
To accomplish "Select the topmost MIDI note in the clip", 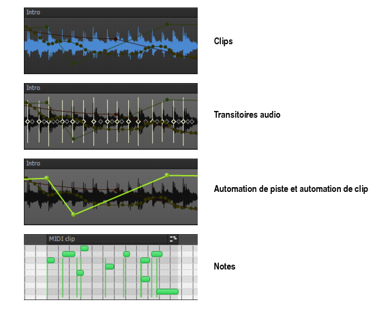I will coord(85,248).
